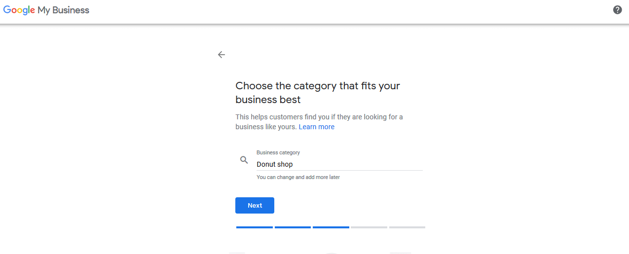Click the colorful Google logo
Screen dimensions: 629x254
click(x=19, y=10)
